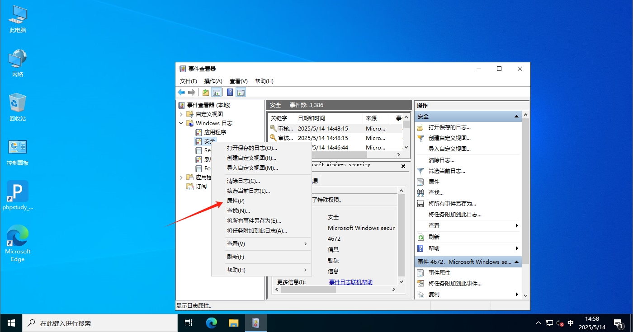Toggle the console tree pane toolbar icon

[217, 92]
